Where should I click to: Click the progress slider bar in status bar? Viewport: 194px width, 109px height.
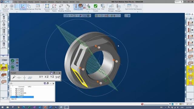[x=156, y=104]
